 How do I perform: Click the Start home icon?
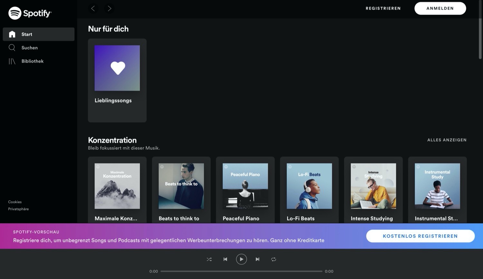(x=12, y=34)
